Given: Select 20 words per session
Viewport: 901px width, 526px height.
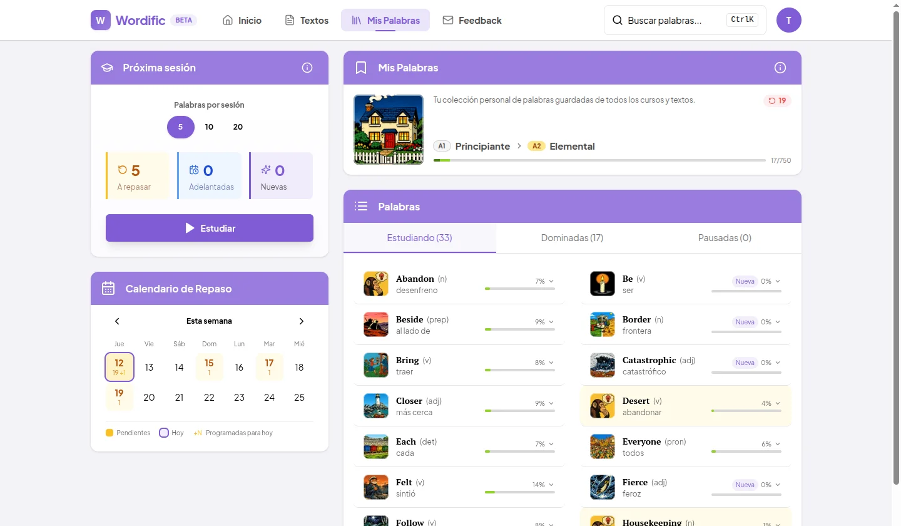Looking at the screenshot, I should pos(238,127).
